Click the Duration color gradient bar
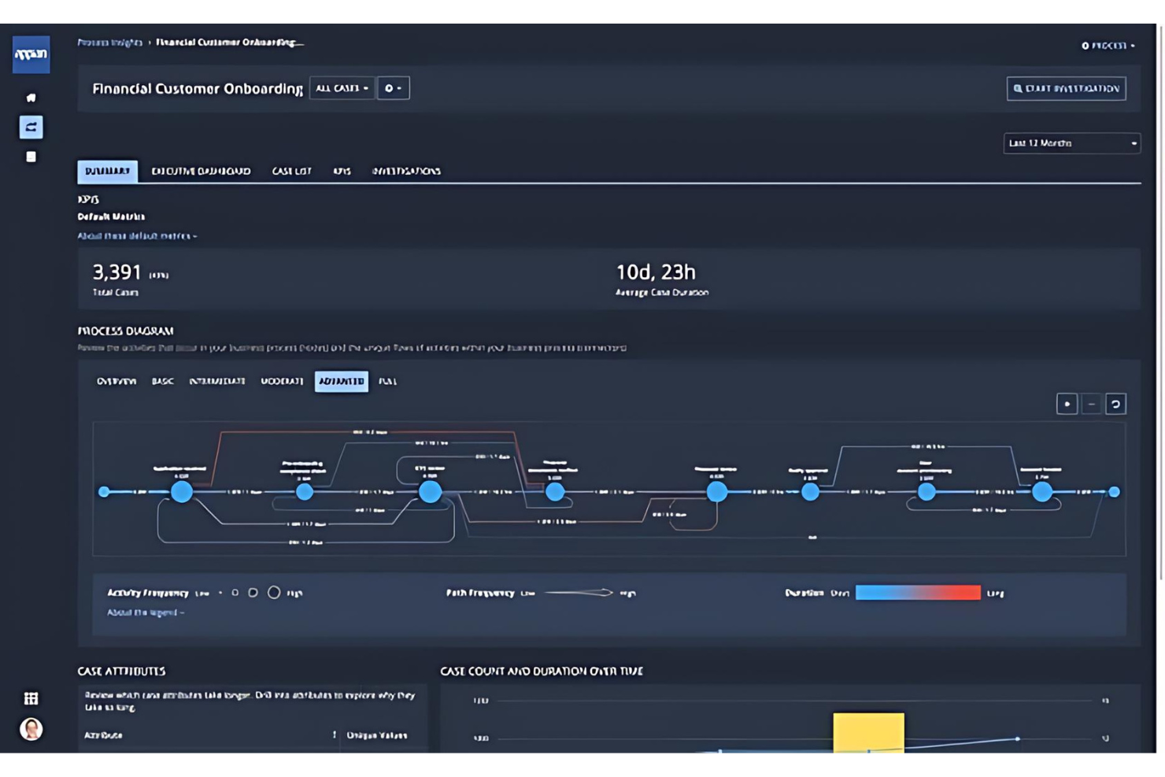 917,592
